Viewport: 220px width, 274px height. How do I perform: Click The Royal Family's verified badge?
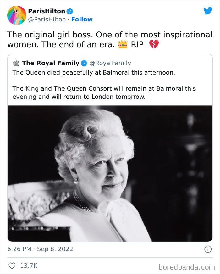(83, 63)
